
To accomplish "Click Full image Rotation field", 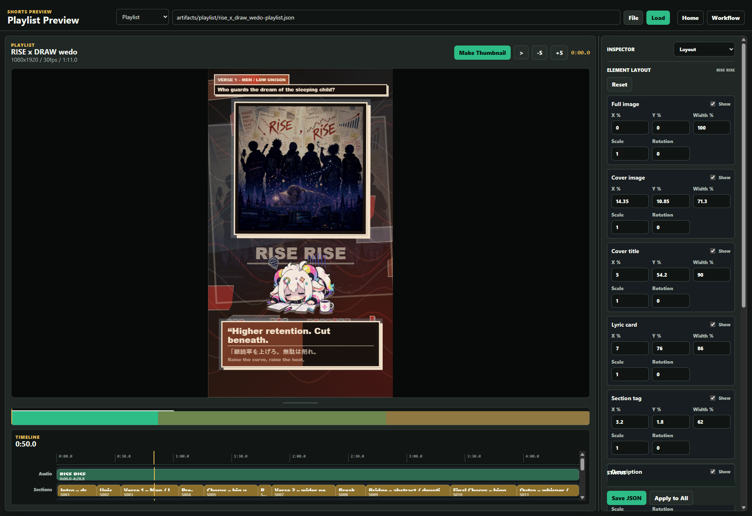I will [x=671, y=154].
